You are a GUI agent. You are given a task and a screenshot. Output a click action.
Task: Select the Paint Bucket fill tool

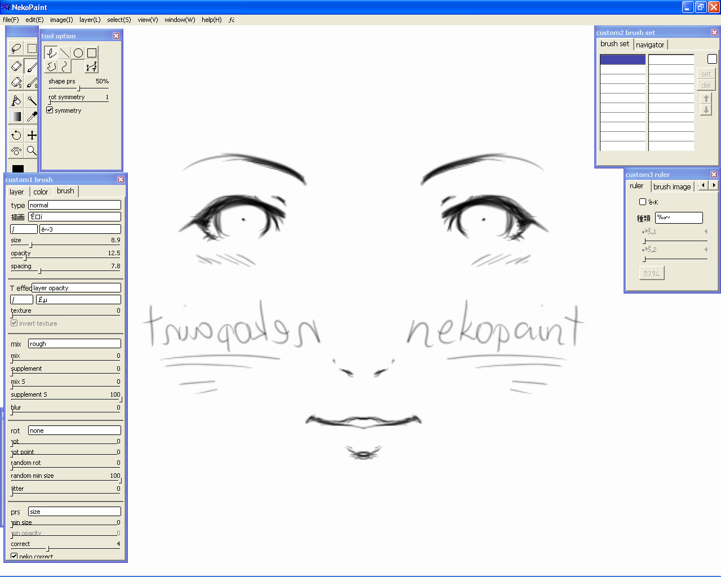pos(16,100)
